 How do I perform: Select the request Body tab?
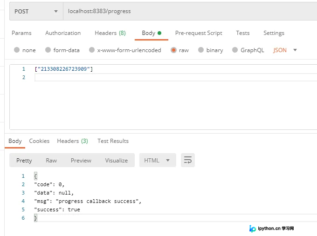[x=152, y=33]
